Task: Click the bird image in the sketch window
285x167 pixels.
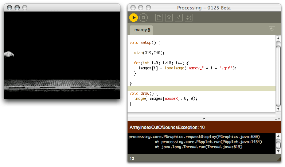Action: tap(9, 54)
